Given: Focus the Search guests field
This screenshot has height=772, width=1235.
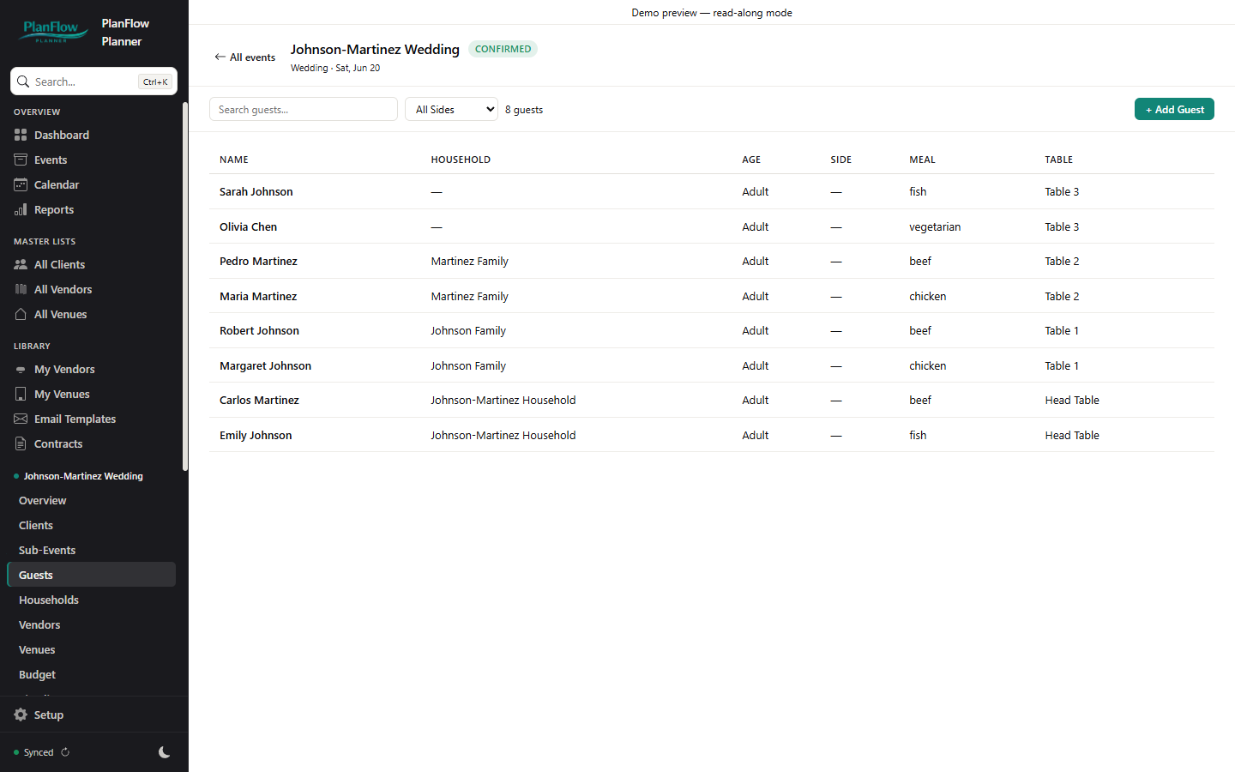Looking at the screenshot, I should coord(304,109).
